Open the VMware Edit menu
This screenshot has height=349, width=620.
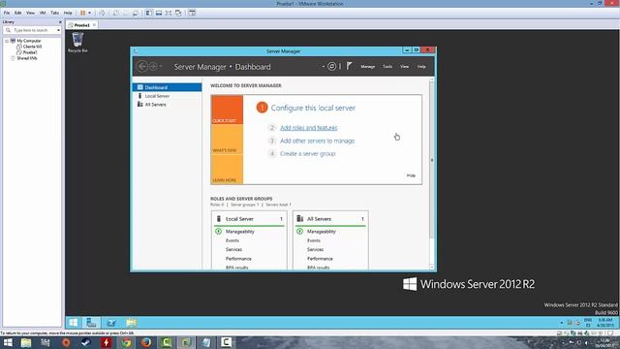(x=17, y=13)
